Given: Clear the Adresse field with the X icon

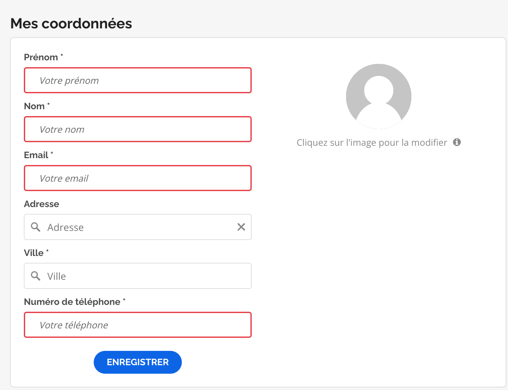Looking at the screenshot, I should (241, 227).
